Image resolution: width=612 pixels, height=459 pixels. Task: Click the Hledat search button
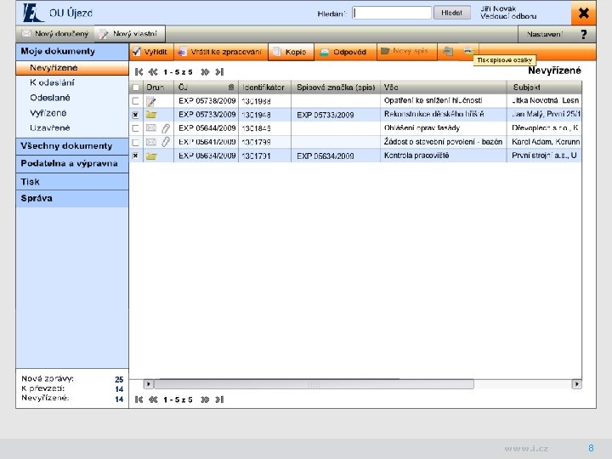coord(451,13)
